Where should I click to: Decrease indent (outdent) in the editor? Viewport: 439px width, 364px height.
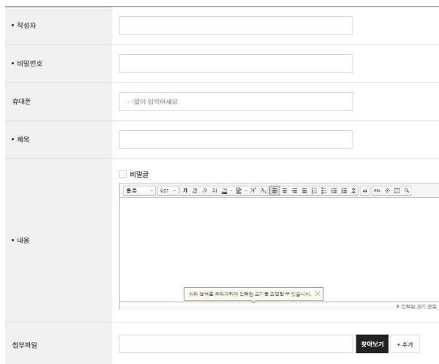pos(334,191)
